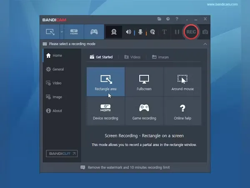Open General settings in sidebar
This screenshot has height=188, width=250.
(x=62, y=69)
